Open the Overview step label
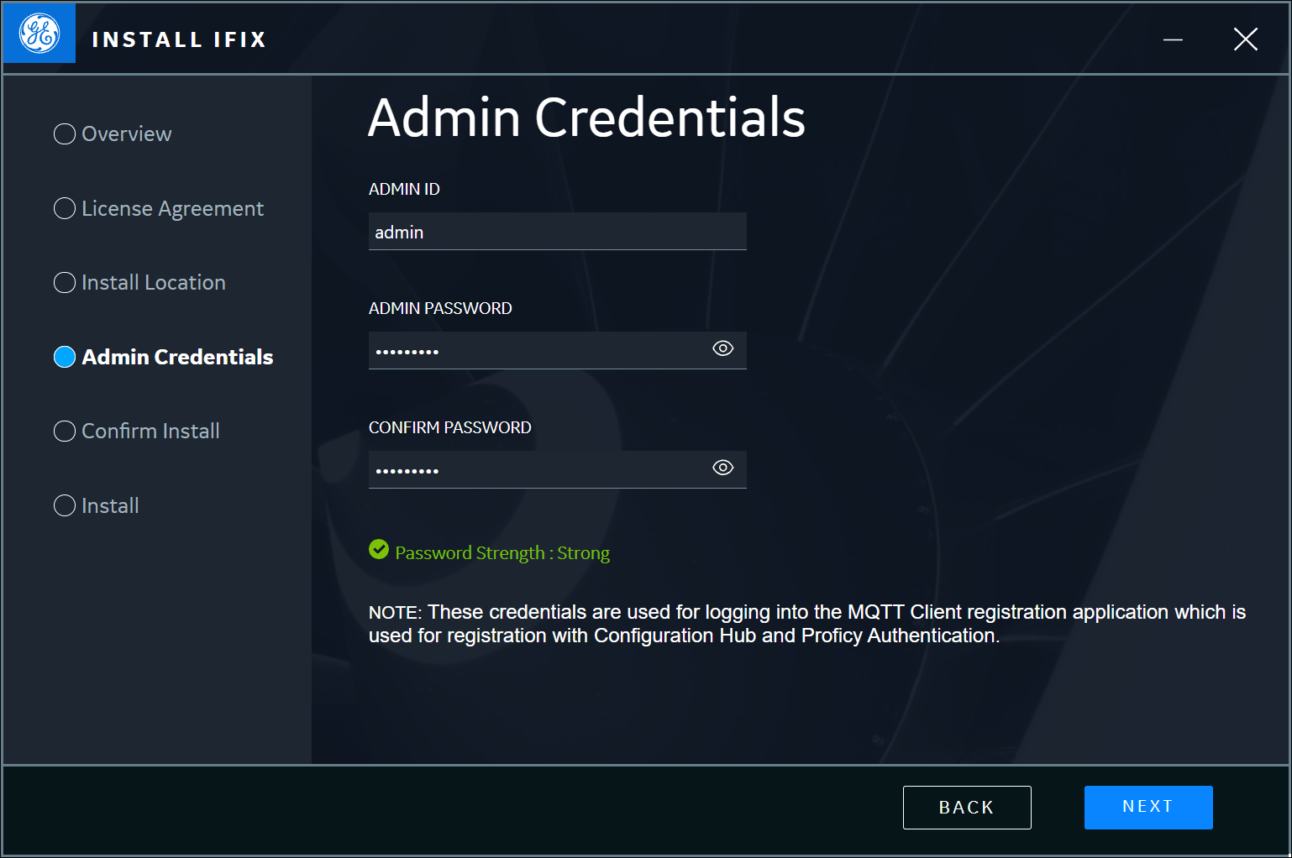Screen dimensions: 1292x858 click(x=127, y=134)
